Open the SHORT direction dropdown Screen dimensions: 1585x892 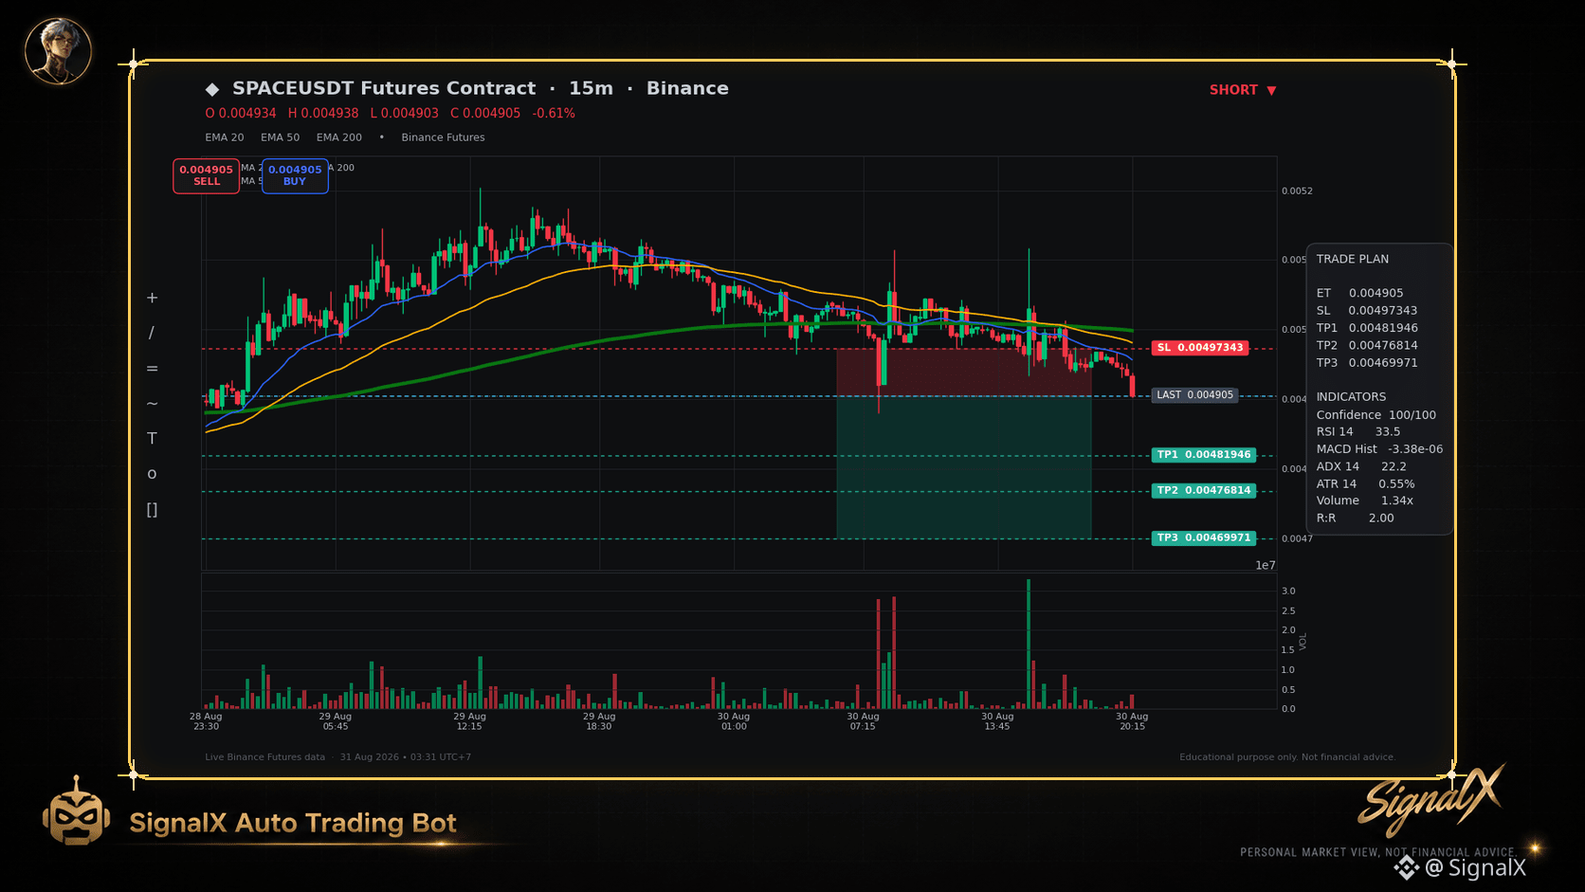pos(1243,90)
